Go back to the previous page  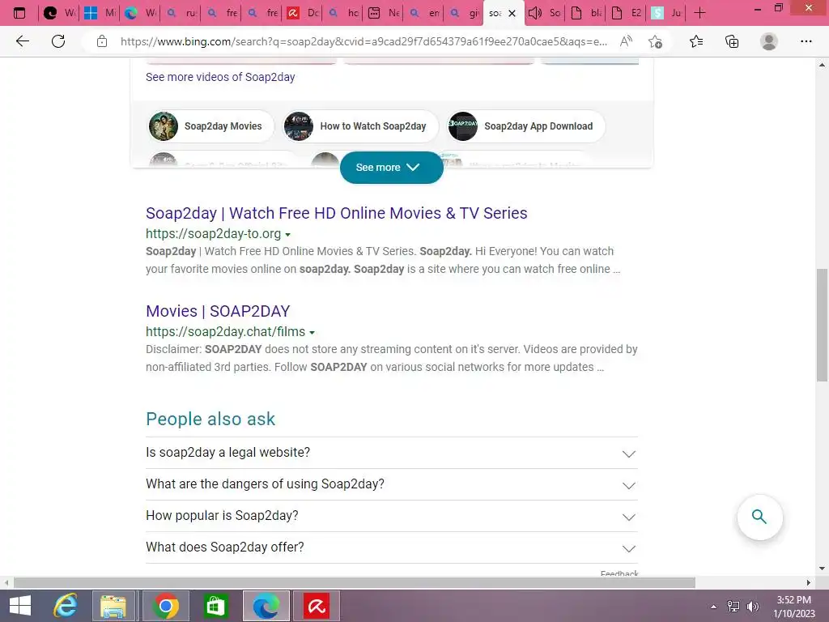[x=22, y=41]
